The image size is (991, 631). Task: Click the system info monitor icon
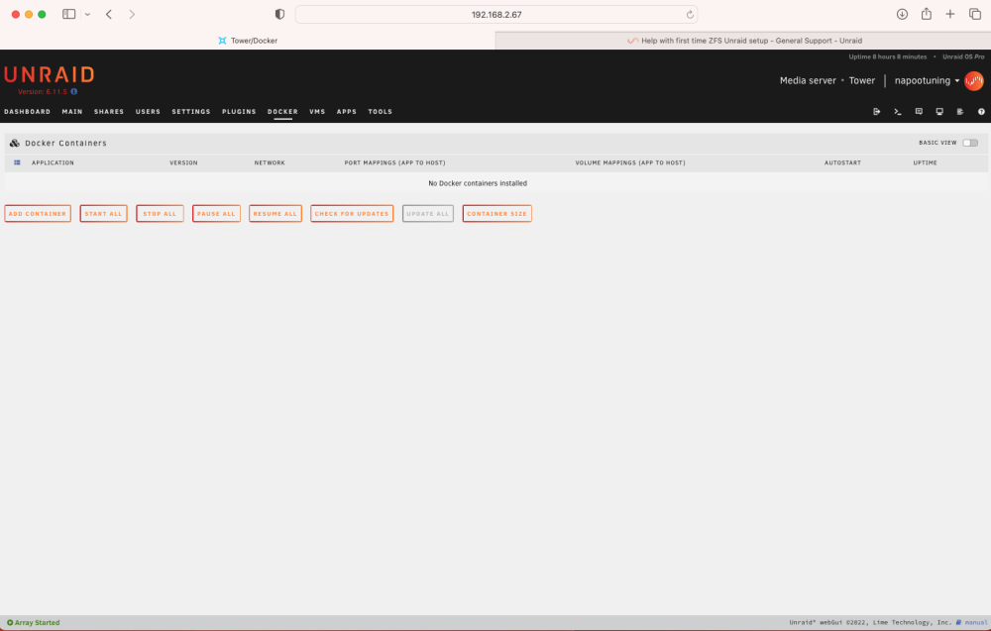click(939, 112)
